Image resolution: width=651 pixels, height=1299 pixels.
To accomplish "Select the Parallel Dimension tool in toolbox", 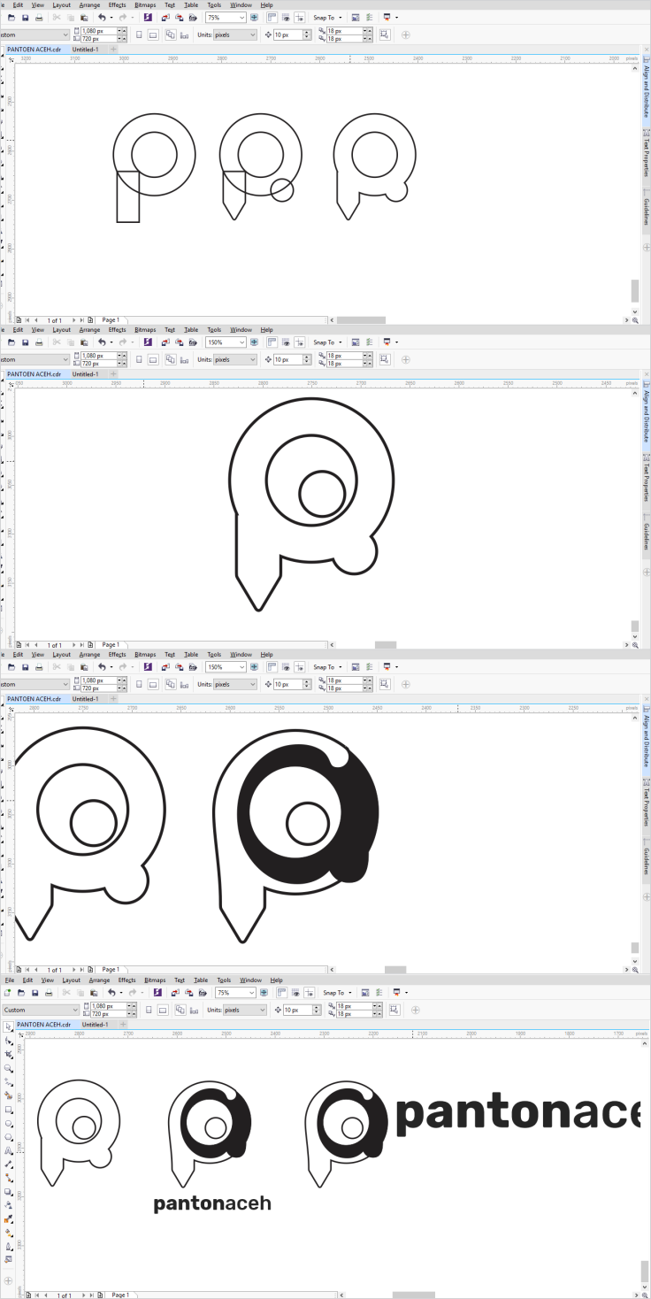I will [x=8, y=1164].
